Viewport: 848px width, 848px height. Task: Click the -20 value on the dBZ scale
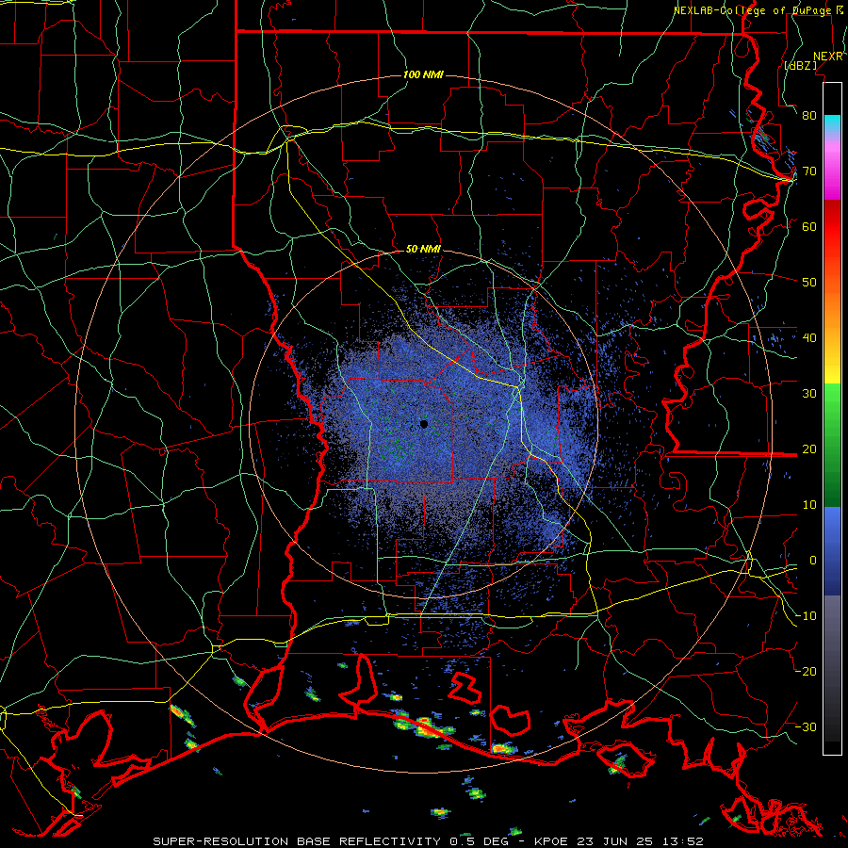click(x=806, y=672)
